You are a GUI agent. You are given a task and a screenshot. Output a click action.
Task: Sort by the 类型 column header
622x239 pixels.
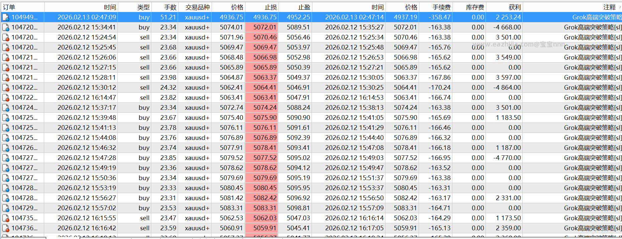click(x=135, y=7)
